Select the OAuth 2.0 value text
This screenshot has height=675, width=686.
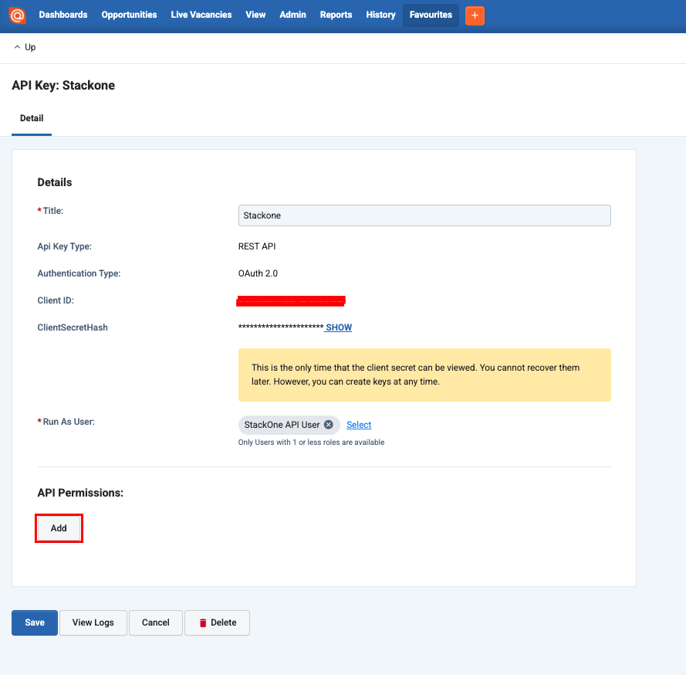coord(259,273)
